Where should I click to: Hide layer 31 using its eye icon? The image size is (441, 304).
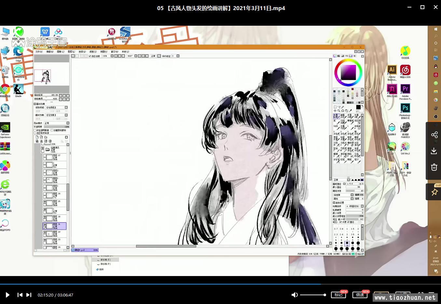[x=45, y=224]
